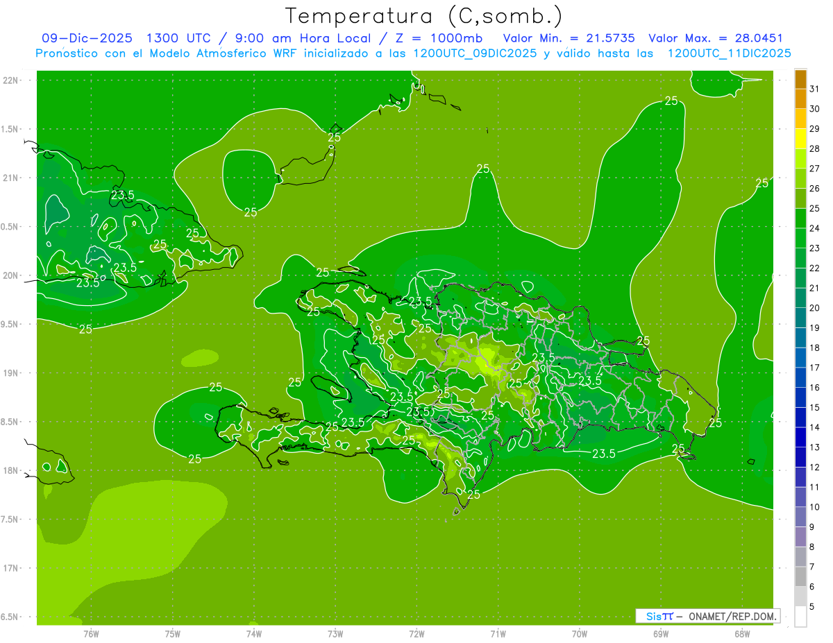Click the "5" color scale label
Viewport: 833px width, 643px height.
[x=813, y=607]
